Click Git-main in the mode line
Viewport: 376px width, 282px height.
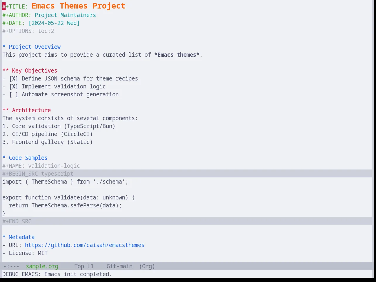tap(120, 266)
